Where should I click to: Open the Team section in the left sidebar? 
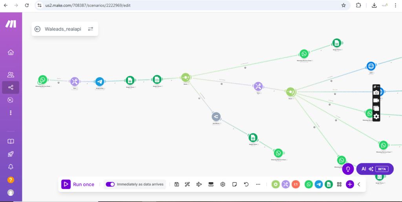(11, 75)
